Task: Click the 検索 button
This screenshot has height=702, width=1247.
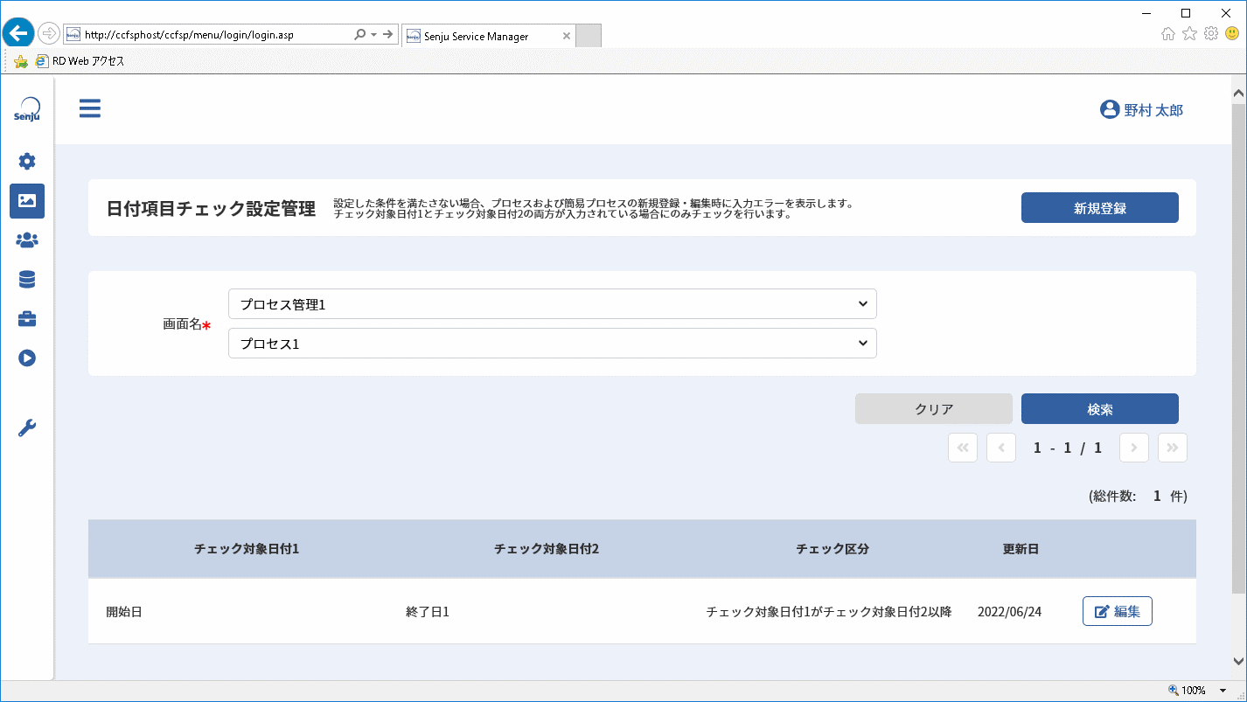Action: [x=1100, y=409]
